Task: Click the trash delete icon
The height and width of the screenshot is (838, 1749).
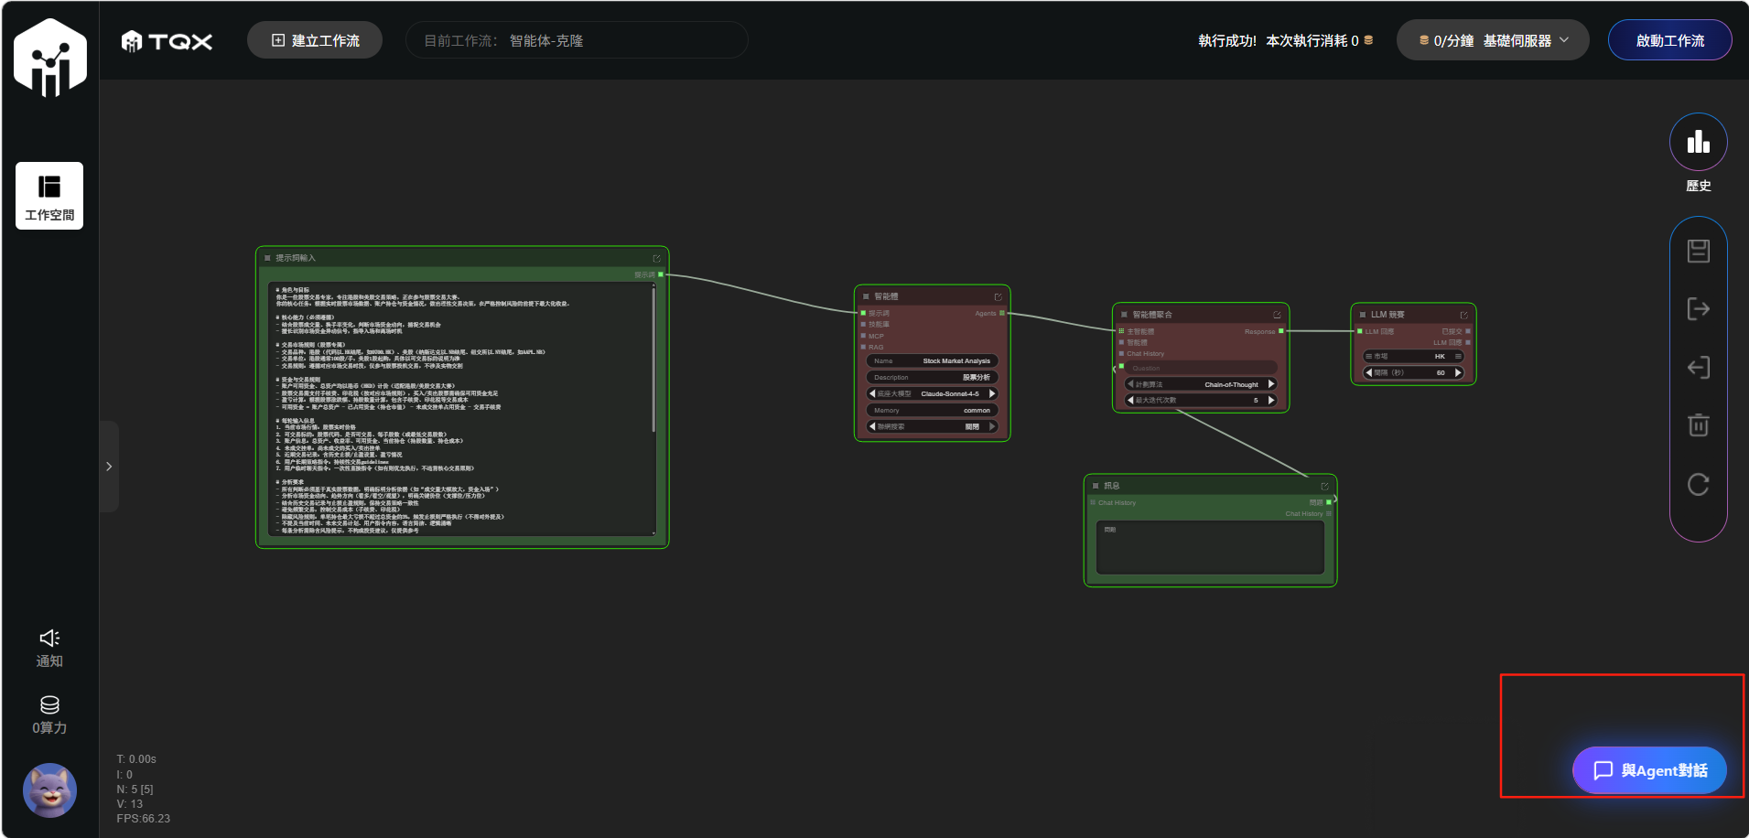Action: [1698, 425]
